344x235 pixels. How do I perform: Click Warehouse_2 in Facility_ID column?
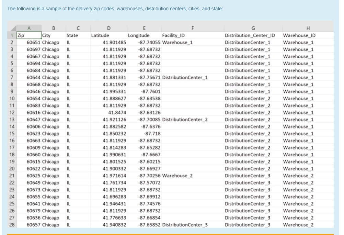pos(193,176)
